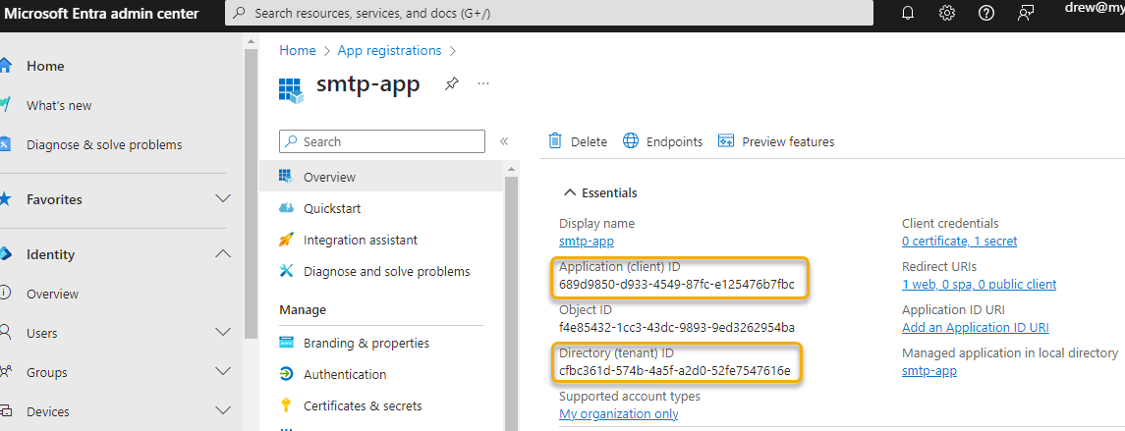
Task: Select the Application (client) ID value
Action: [x=677, y=285]
